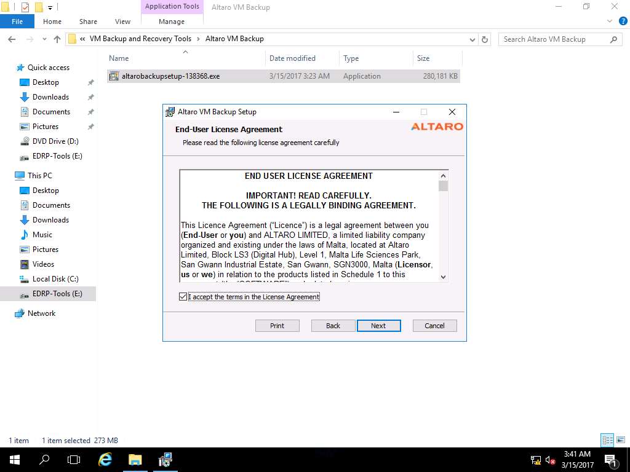This screenshot has width=630, height=472.
Task: Open Pictures under Quick access
Action: pyautogui.click(x=46, y=127)
